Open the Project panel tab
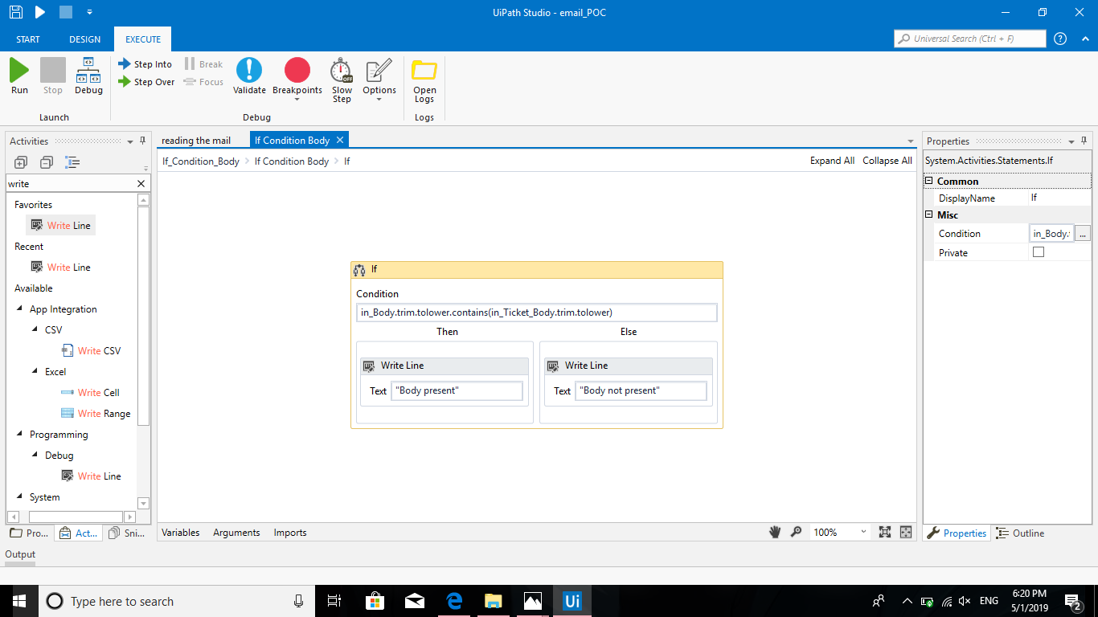Viewport: 1098px width, 617px height. point(29,533)
